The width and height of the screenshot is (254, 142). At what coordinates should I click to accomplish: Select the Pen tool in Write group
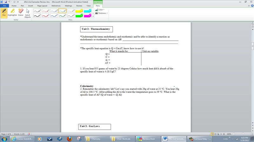pyautogui.click(x=4, y=13)
